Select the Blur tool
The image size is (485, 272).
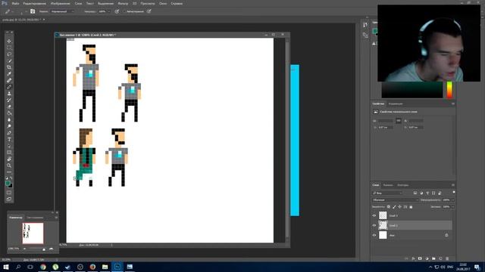9,119
